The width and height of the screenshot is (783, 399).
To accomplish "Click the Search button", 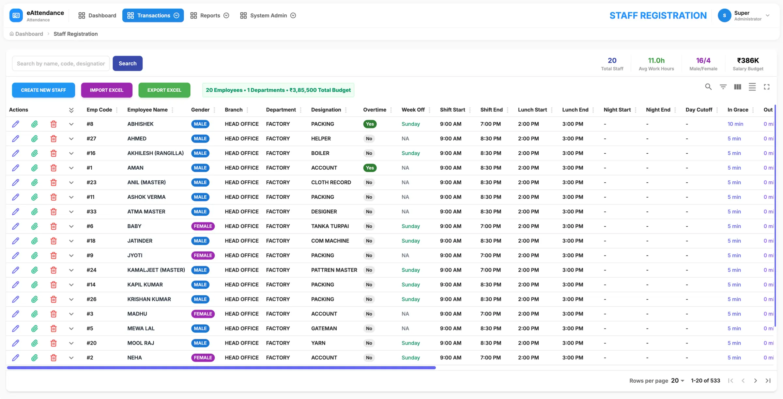I will tap(128, 63).
